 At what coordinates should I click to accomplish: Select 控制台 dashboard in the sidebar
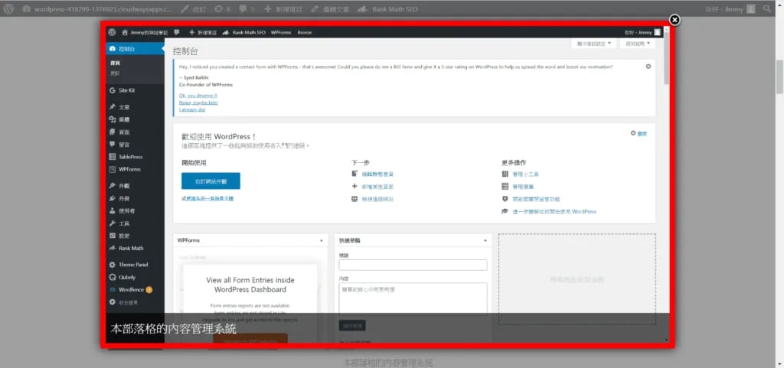click(x=135, y=49)
